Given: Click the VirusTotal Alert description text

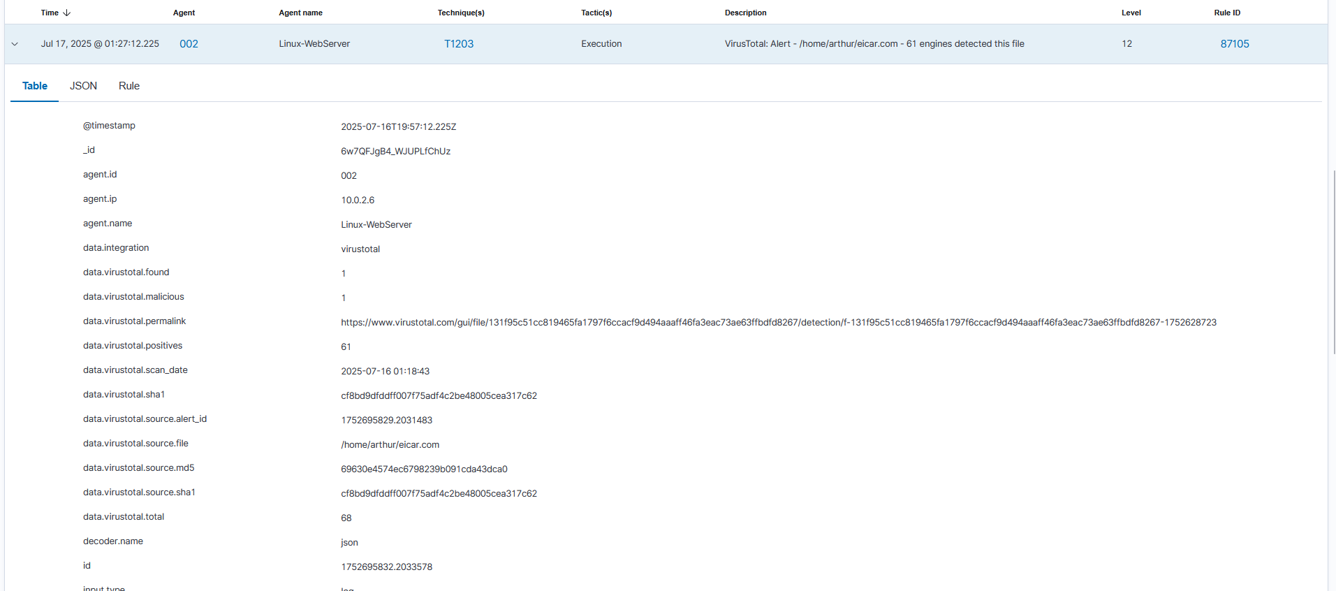Looking at the screenshot, I should (x=874, y=44).
